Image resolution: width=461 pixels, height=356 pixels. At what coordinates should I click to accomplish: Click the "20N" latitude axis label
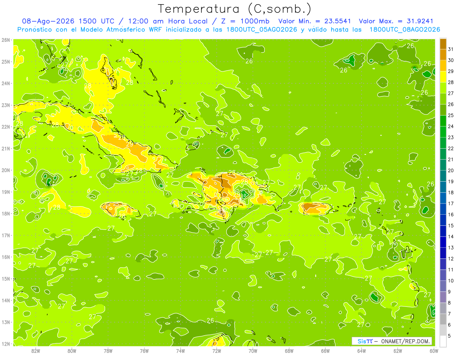(x=6, y=170)
